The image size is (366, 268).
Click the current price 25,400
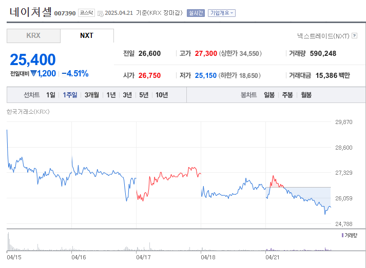[x=33, y=59]
